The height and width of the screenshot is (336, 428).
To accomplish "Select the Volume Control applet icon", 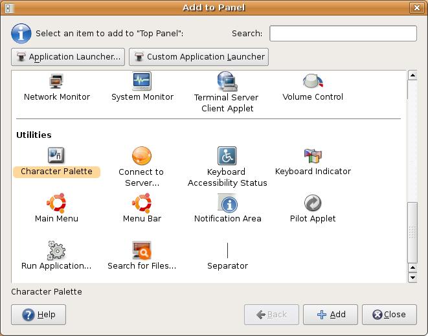I will click(313, 82).
